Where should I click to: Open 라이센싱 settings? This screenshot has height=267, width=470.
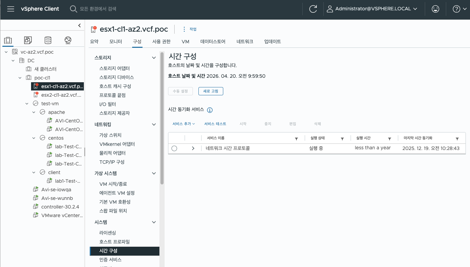[x=108, y=233]
